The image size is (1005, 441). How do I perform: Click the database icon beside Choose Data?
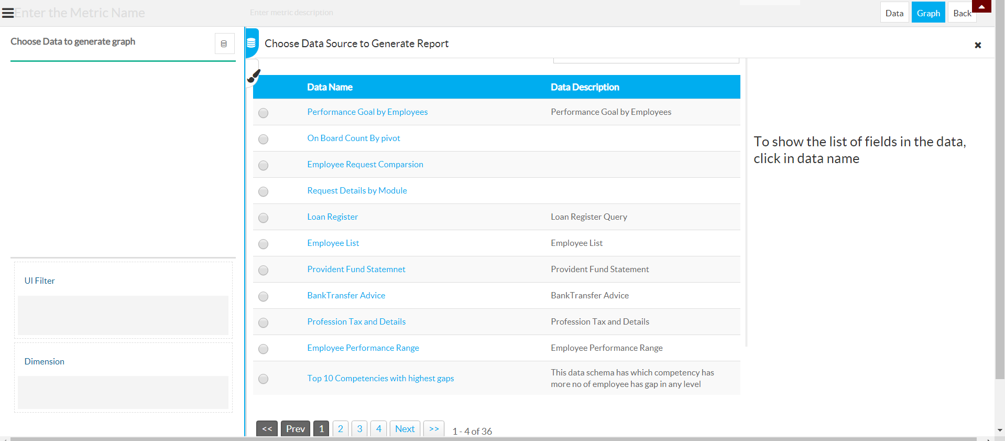tap(224, 44)
